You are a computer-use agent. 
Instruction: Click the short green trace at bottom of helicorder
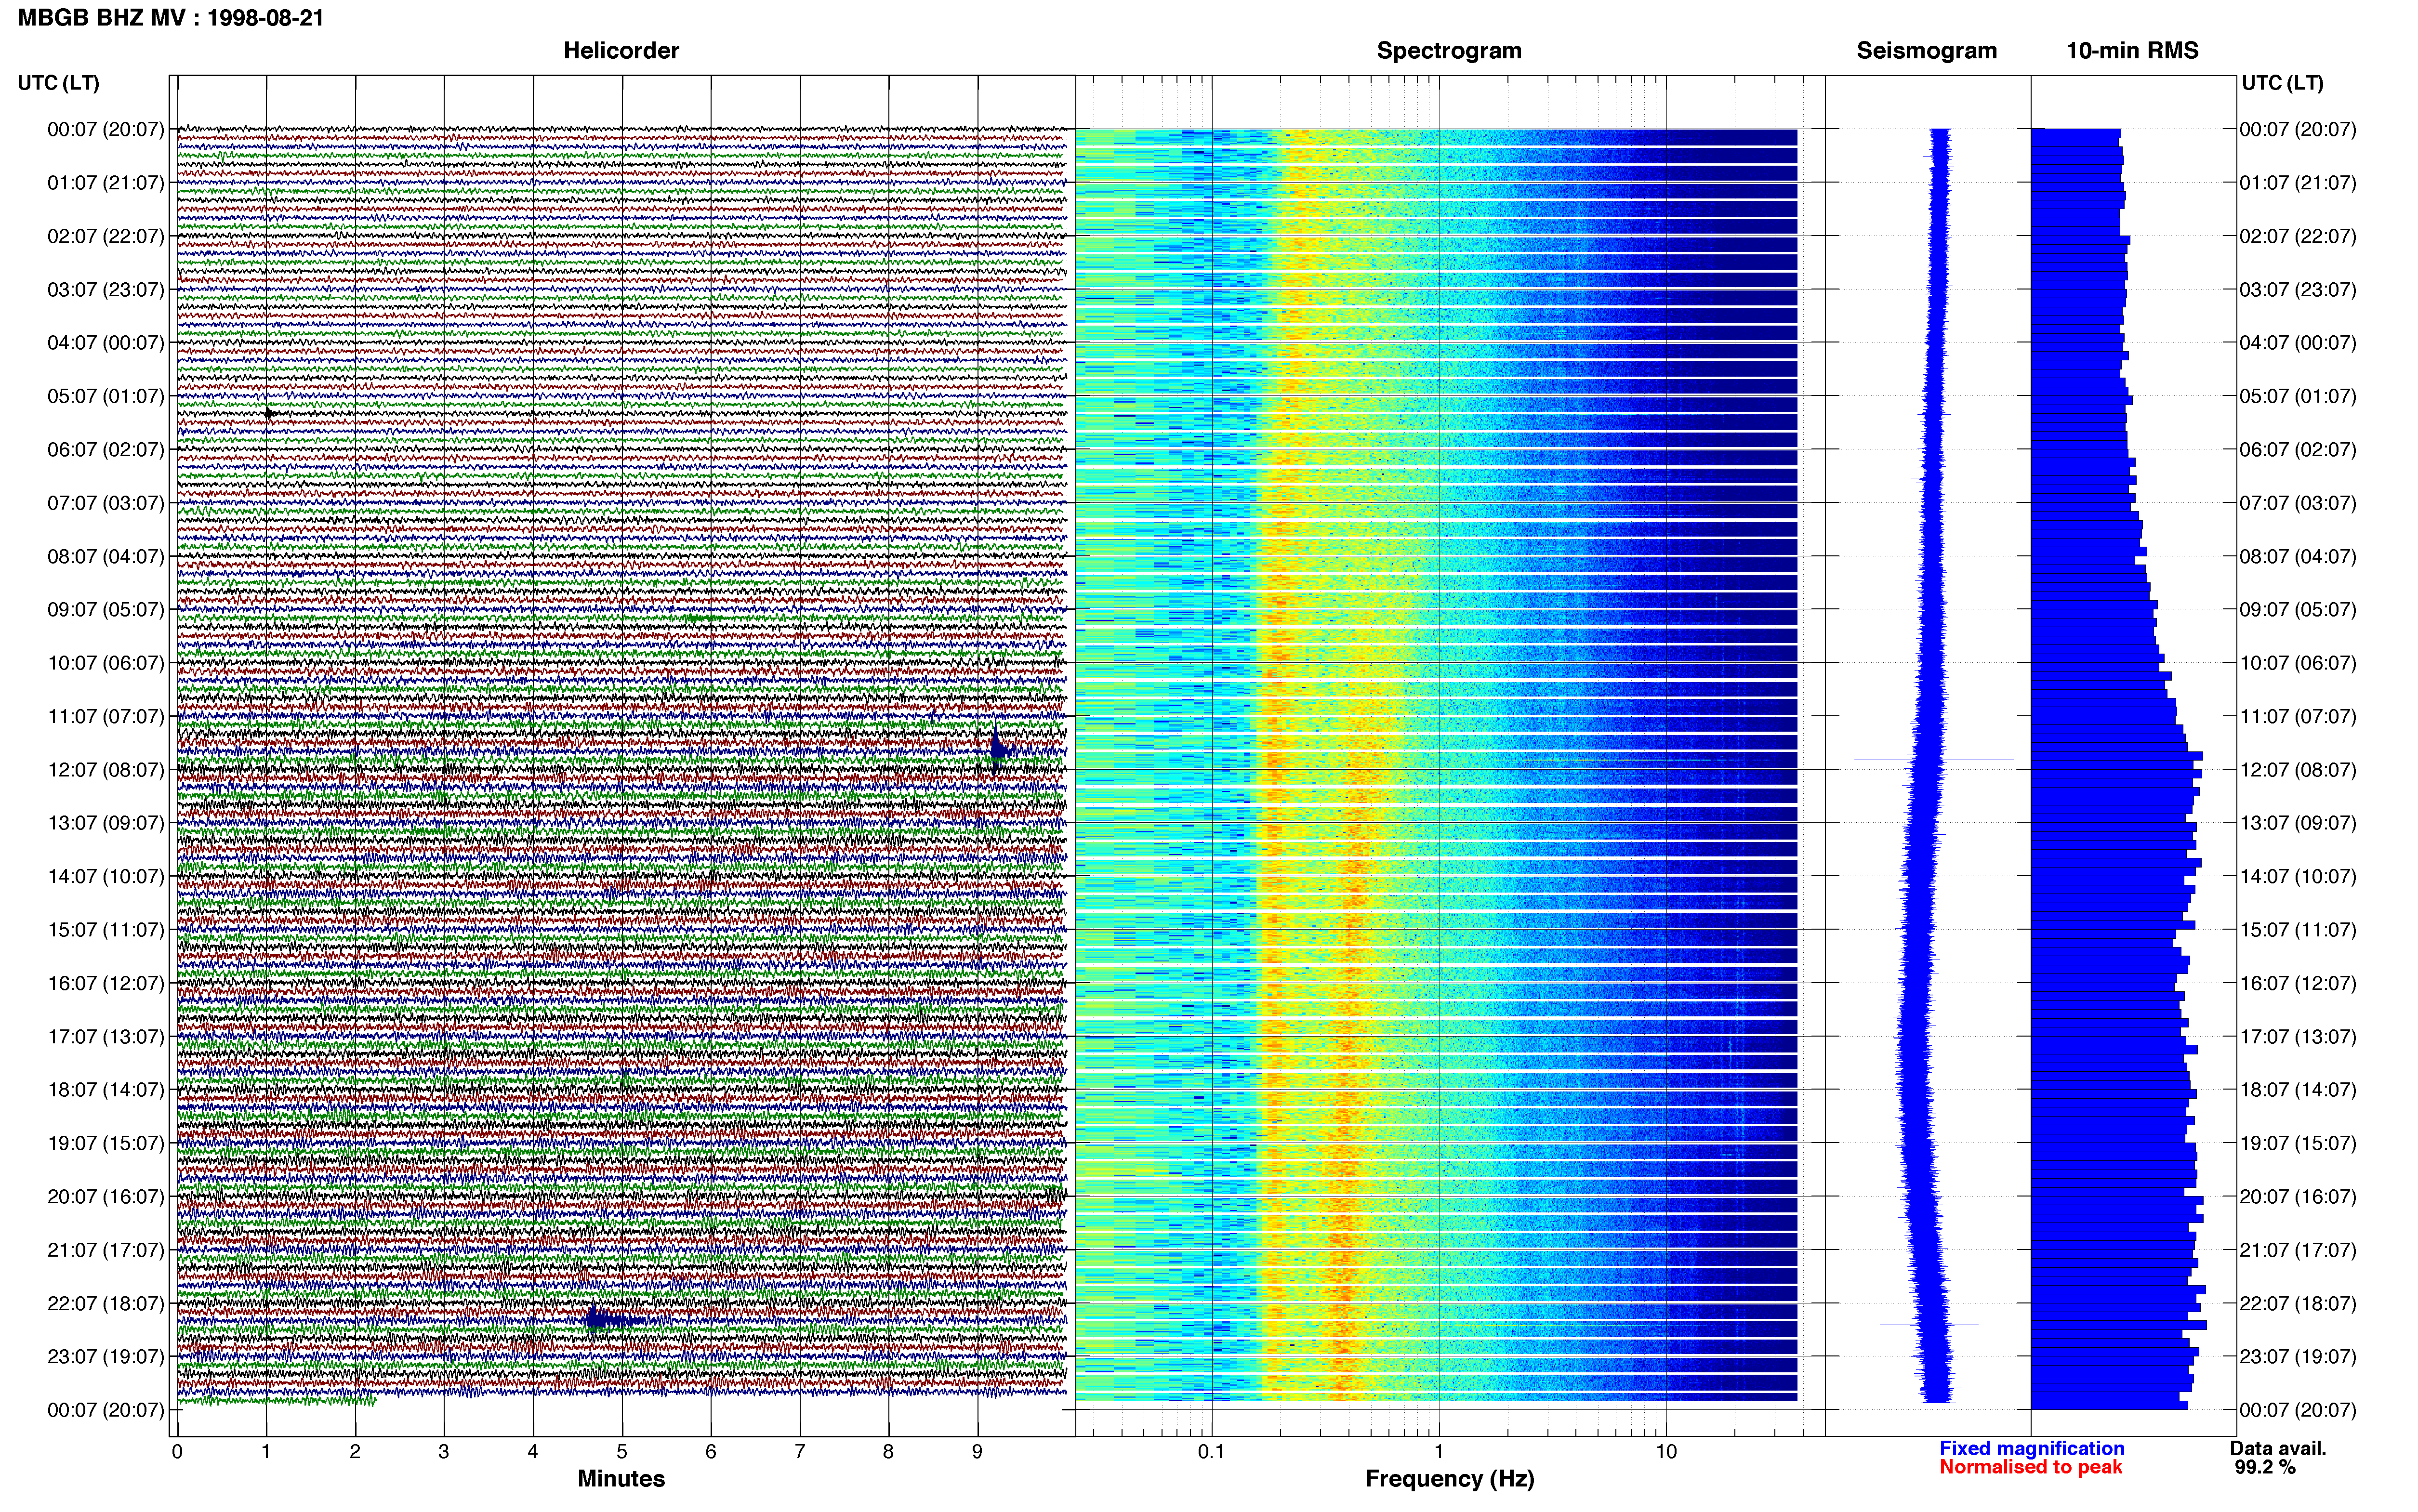click(276, 1401)
